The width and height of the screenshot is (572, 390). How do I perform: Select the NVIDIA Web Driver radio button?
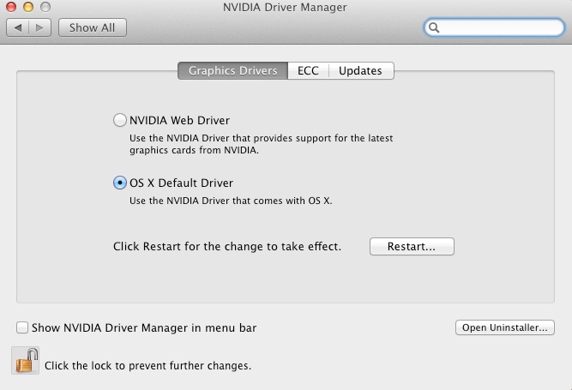click(x=120, y=120)
